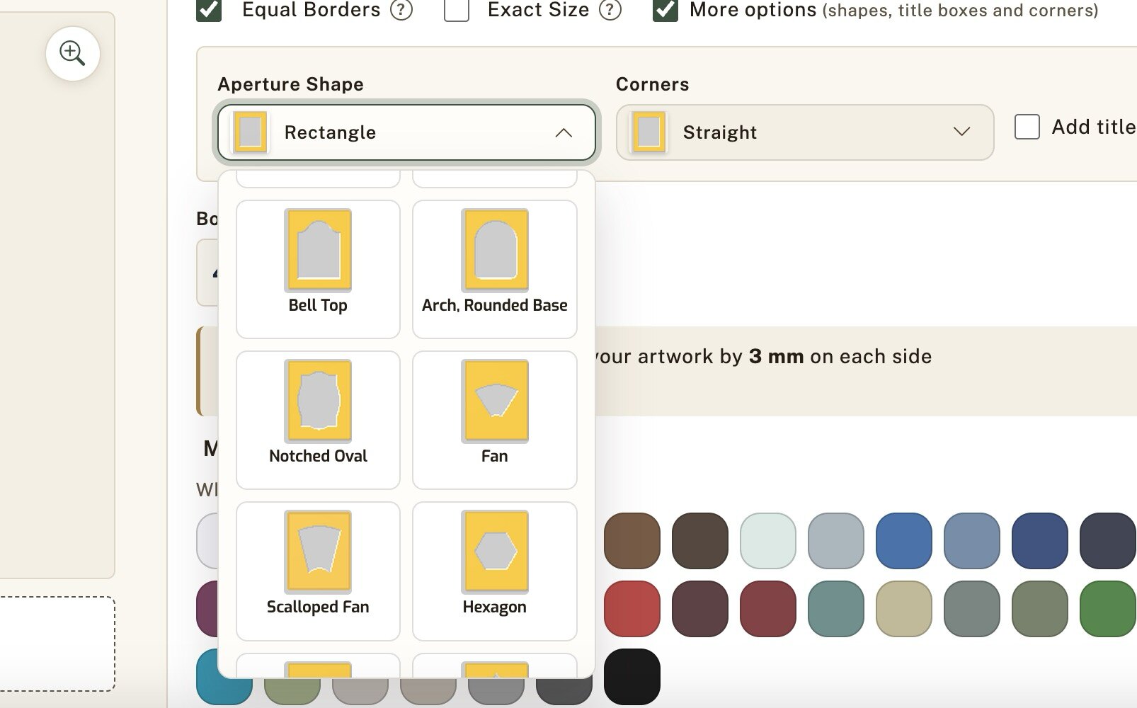
Task: Choose the black mount colour swatch
Action: 632,677
